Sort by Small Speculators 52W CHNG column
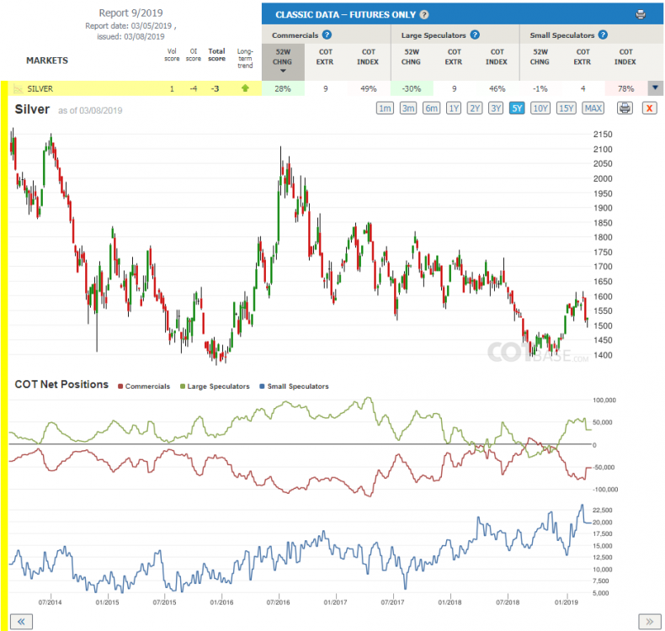 tap(540, 56)
